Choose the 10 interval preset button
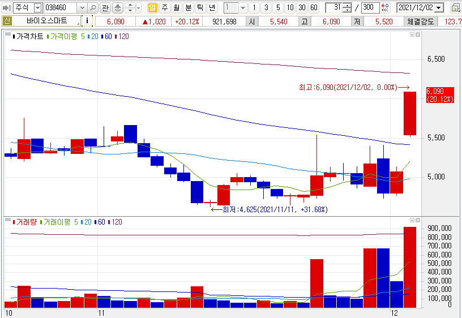 290,8
